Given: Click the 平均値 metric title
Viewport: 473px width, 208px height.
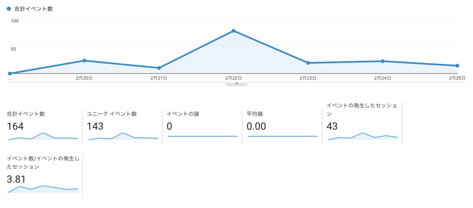Looking at the screenshot, I should 255,114.
